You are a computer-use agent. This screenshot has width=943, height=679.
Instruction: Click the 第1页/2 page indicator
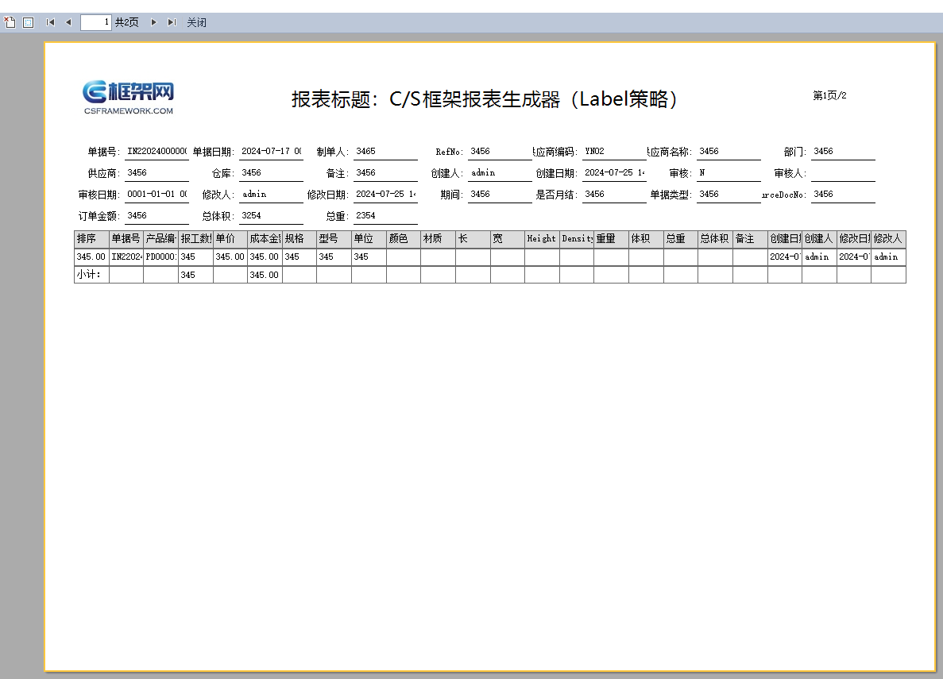tap(829, 95)
